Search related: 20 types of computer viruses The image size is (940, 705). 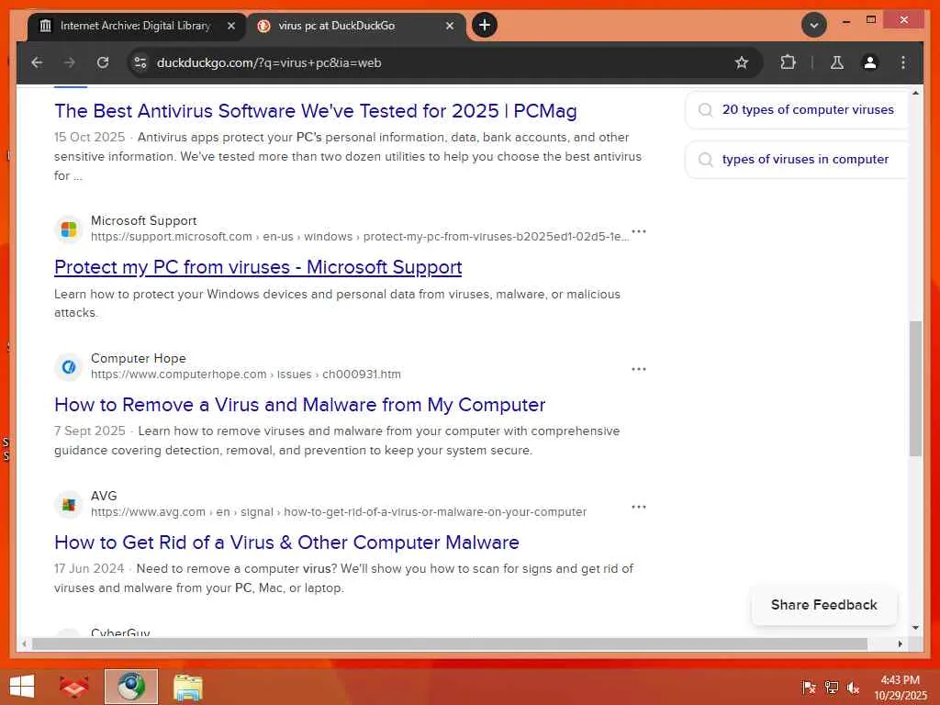(796, 110)
